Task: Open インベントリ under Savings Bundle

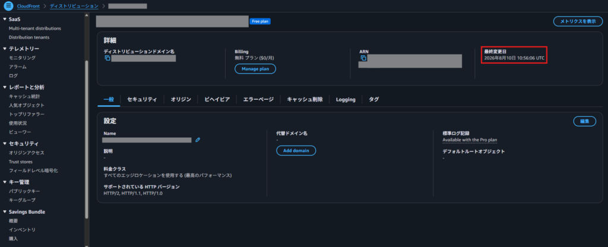Action: [22, 230]
